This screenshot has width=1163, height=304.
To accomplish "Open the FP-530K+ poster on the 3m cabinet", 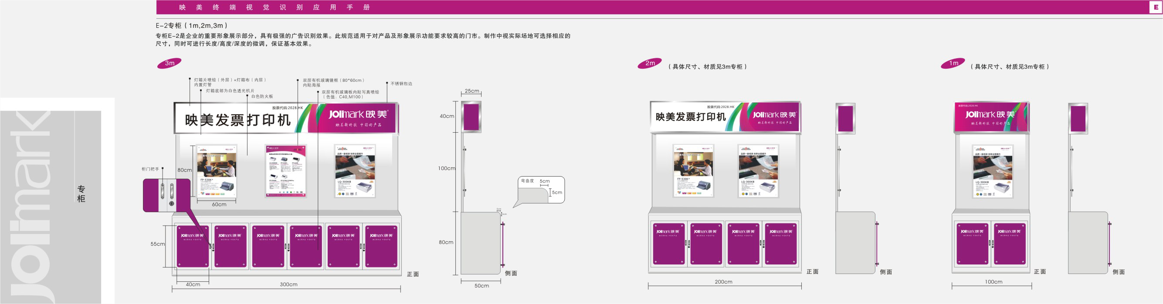I will (x=217, y=171).
